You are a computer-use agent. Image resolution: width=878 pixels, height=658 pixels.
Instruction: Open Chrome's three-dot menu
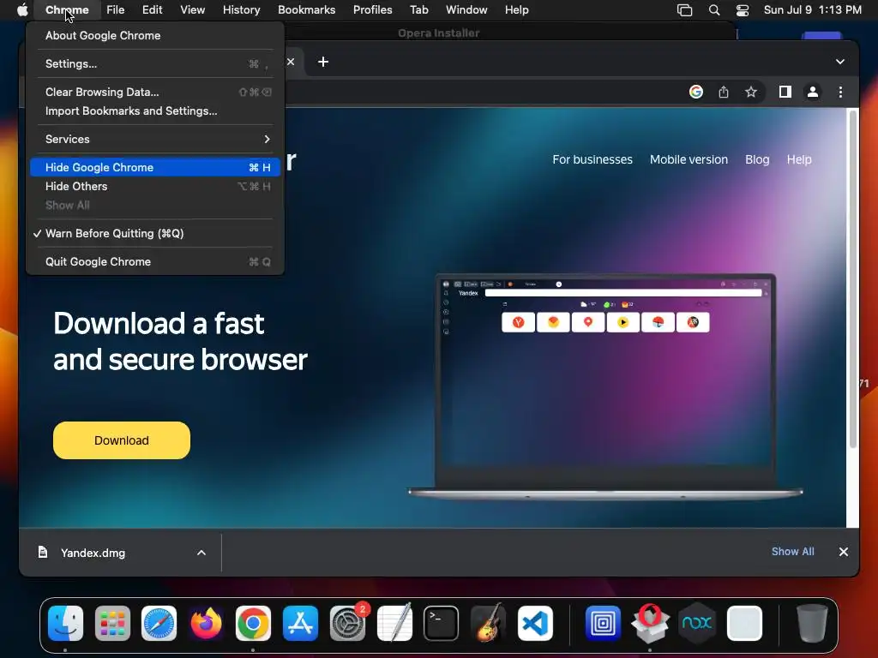pyautogui.click(x=840, y=92)
